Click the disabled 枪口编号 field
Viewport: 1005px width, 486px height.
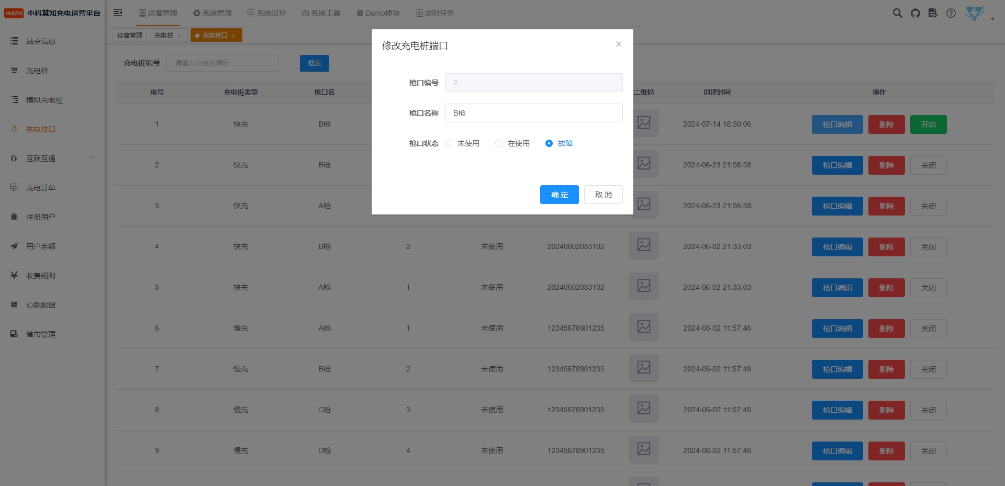coord(534,83)
